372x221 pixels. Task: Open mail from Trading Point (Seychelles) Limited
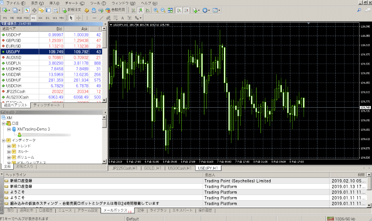185,181
